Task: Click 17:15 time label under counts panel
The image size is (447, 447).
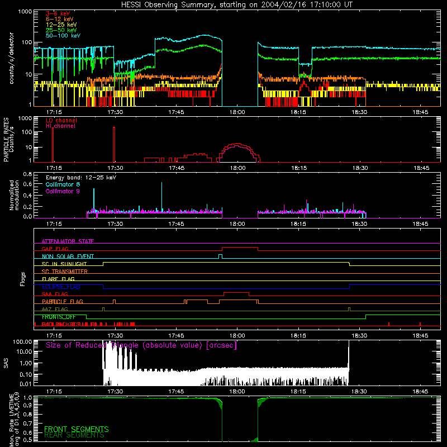Action: (x=54, y=112)
